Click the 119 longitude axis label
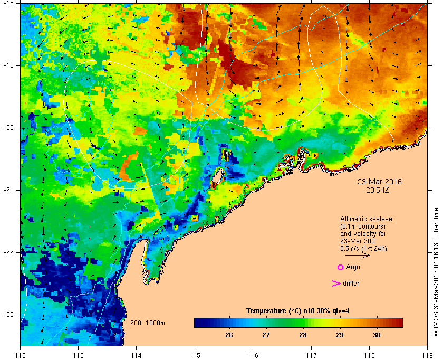Viewport: 443px width, 359px height. (x=427, y=355)
